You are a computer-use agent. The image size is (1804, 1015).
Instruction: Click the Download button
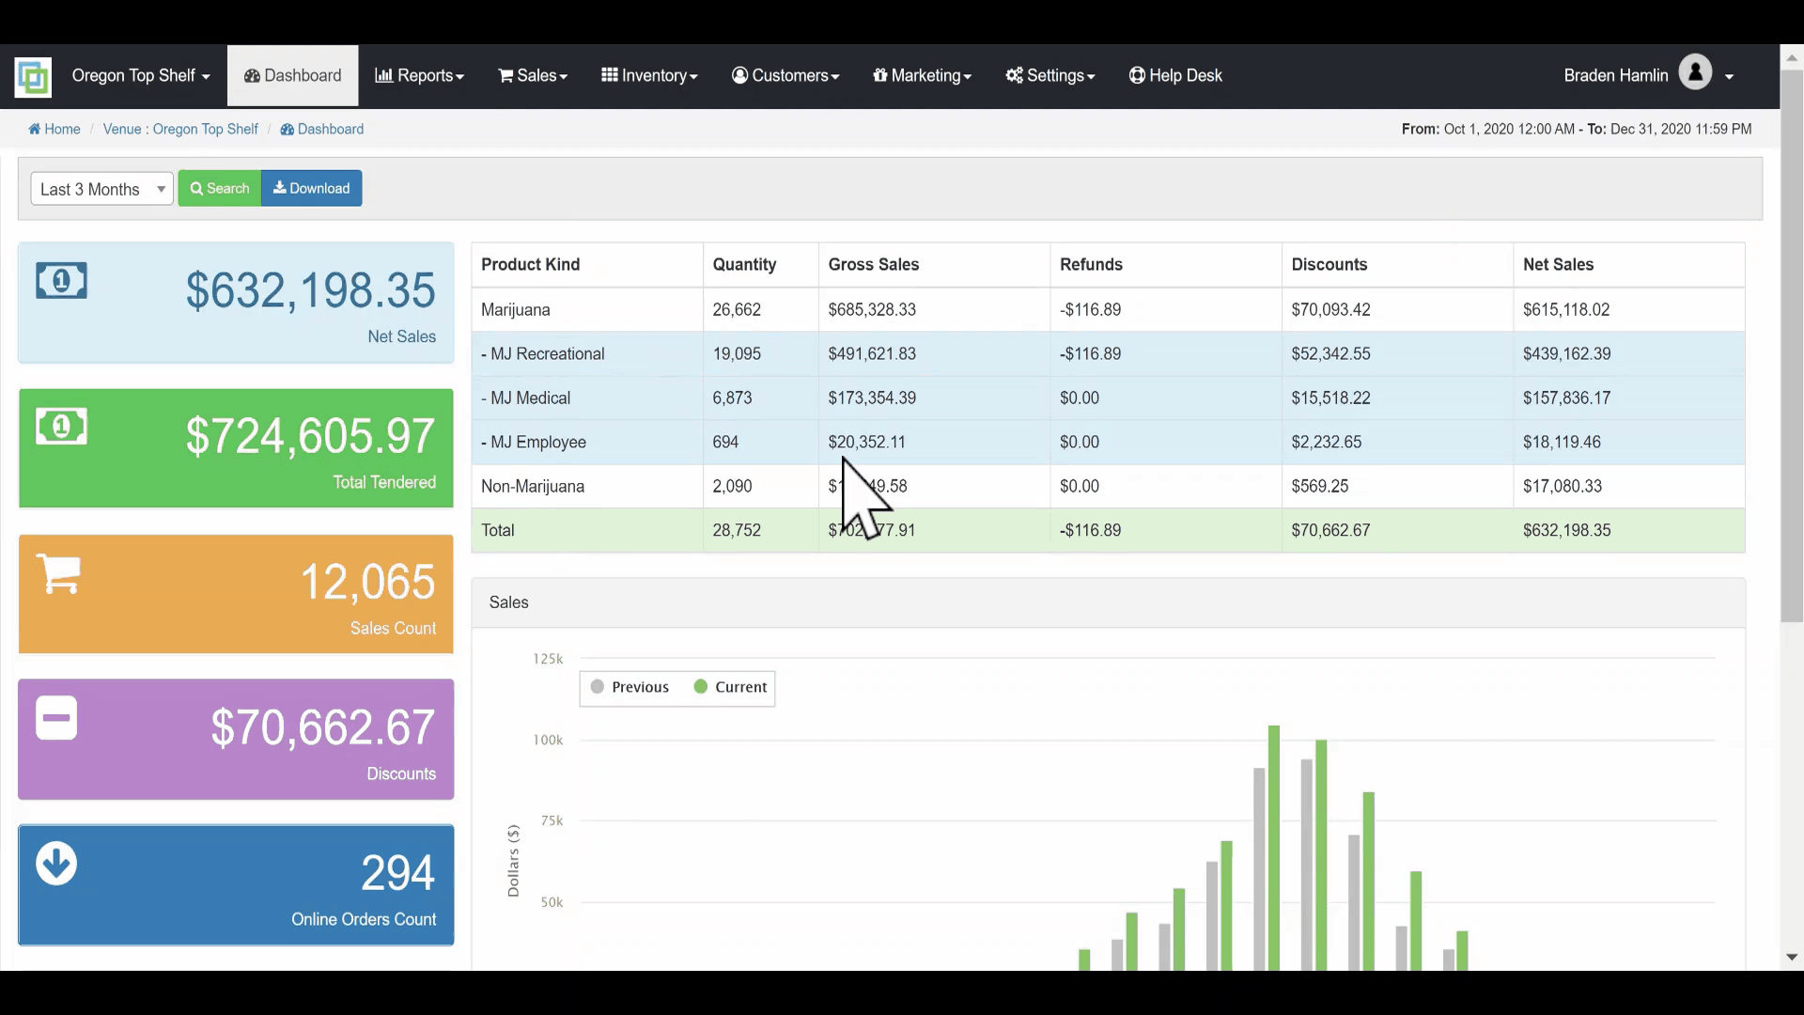(311, 187)
